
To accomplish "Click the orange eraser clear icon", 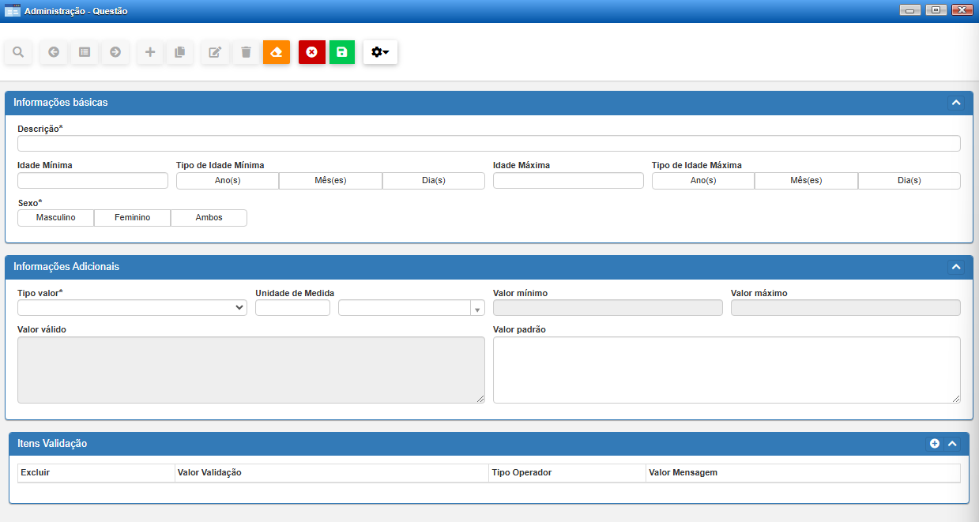I will coord(277,52).
